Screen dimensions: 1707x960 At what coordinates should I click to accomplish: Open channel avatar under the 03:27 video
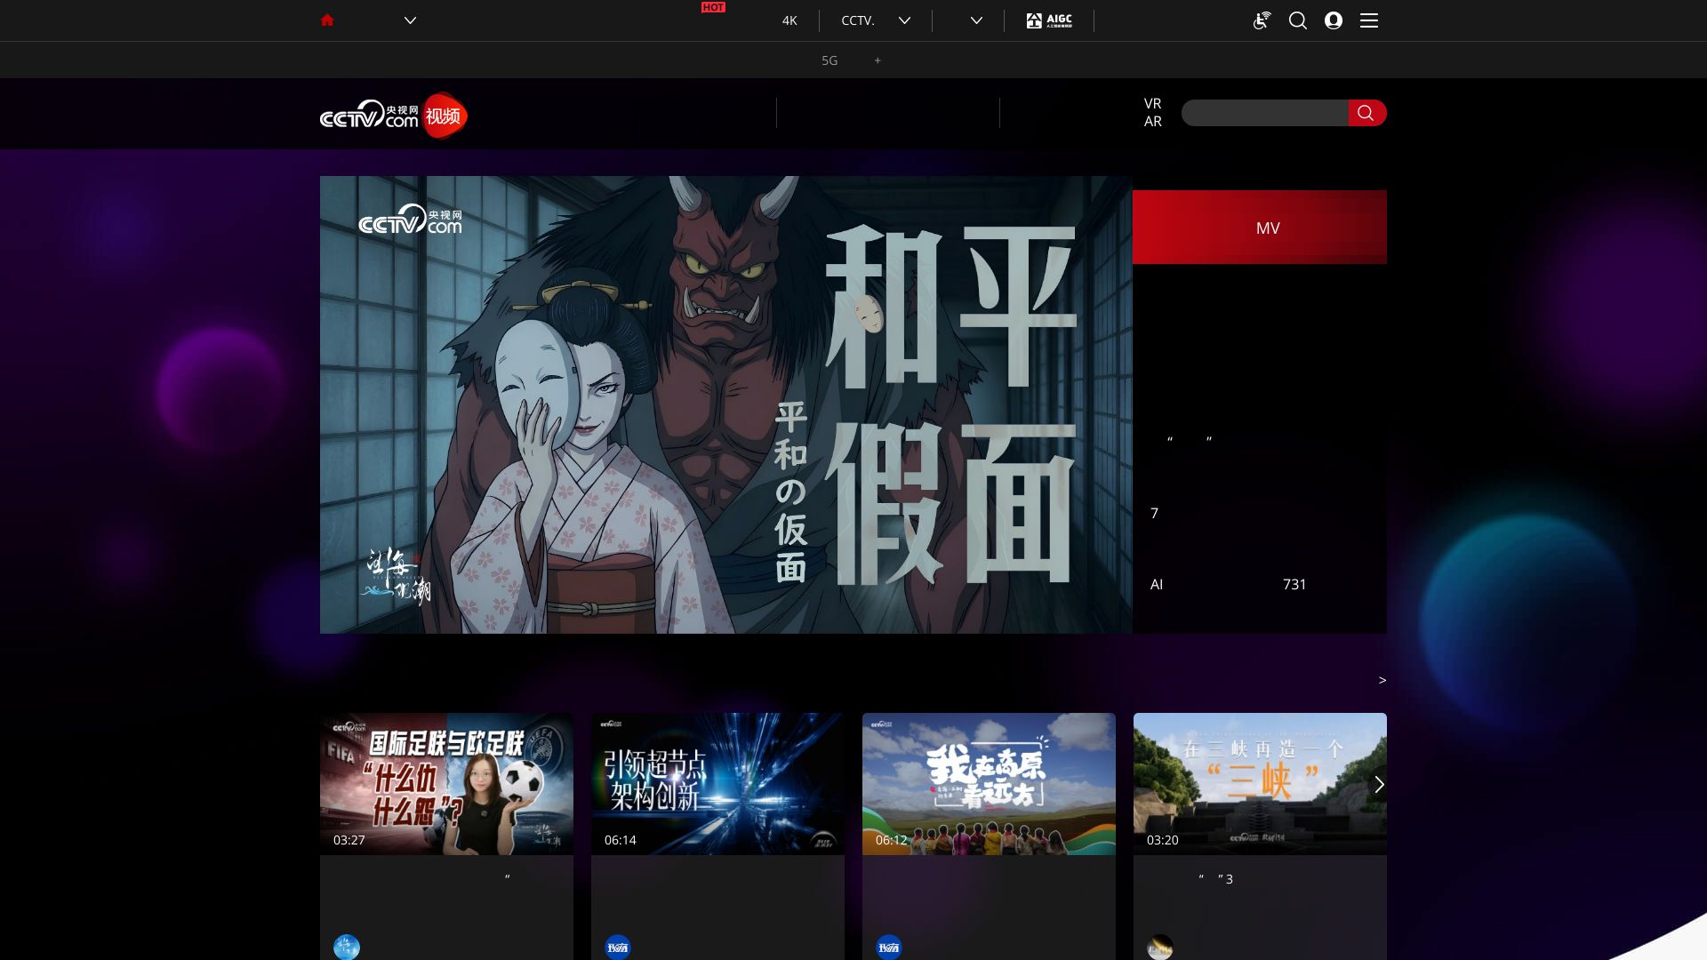[x=347, y=947]
